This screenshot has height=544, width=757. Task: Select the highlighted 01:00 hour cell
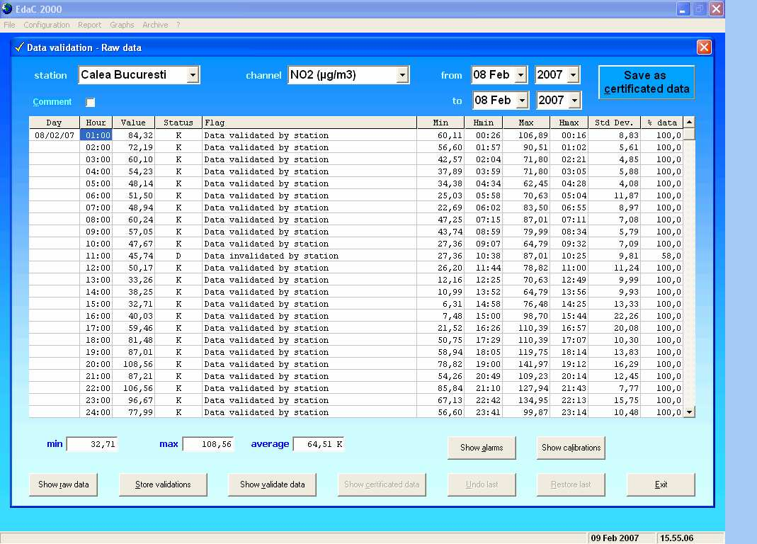tap(96, 135)
